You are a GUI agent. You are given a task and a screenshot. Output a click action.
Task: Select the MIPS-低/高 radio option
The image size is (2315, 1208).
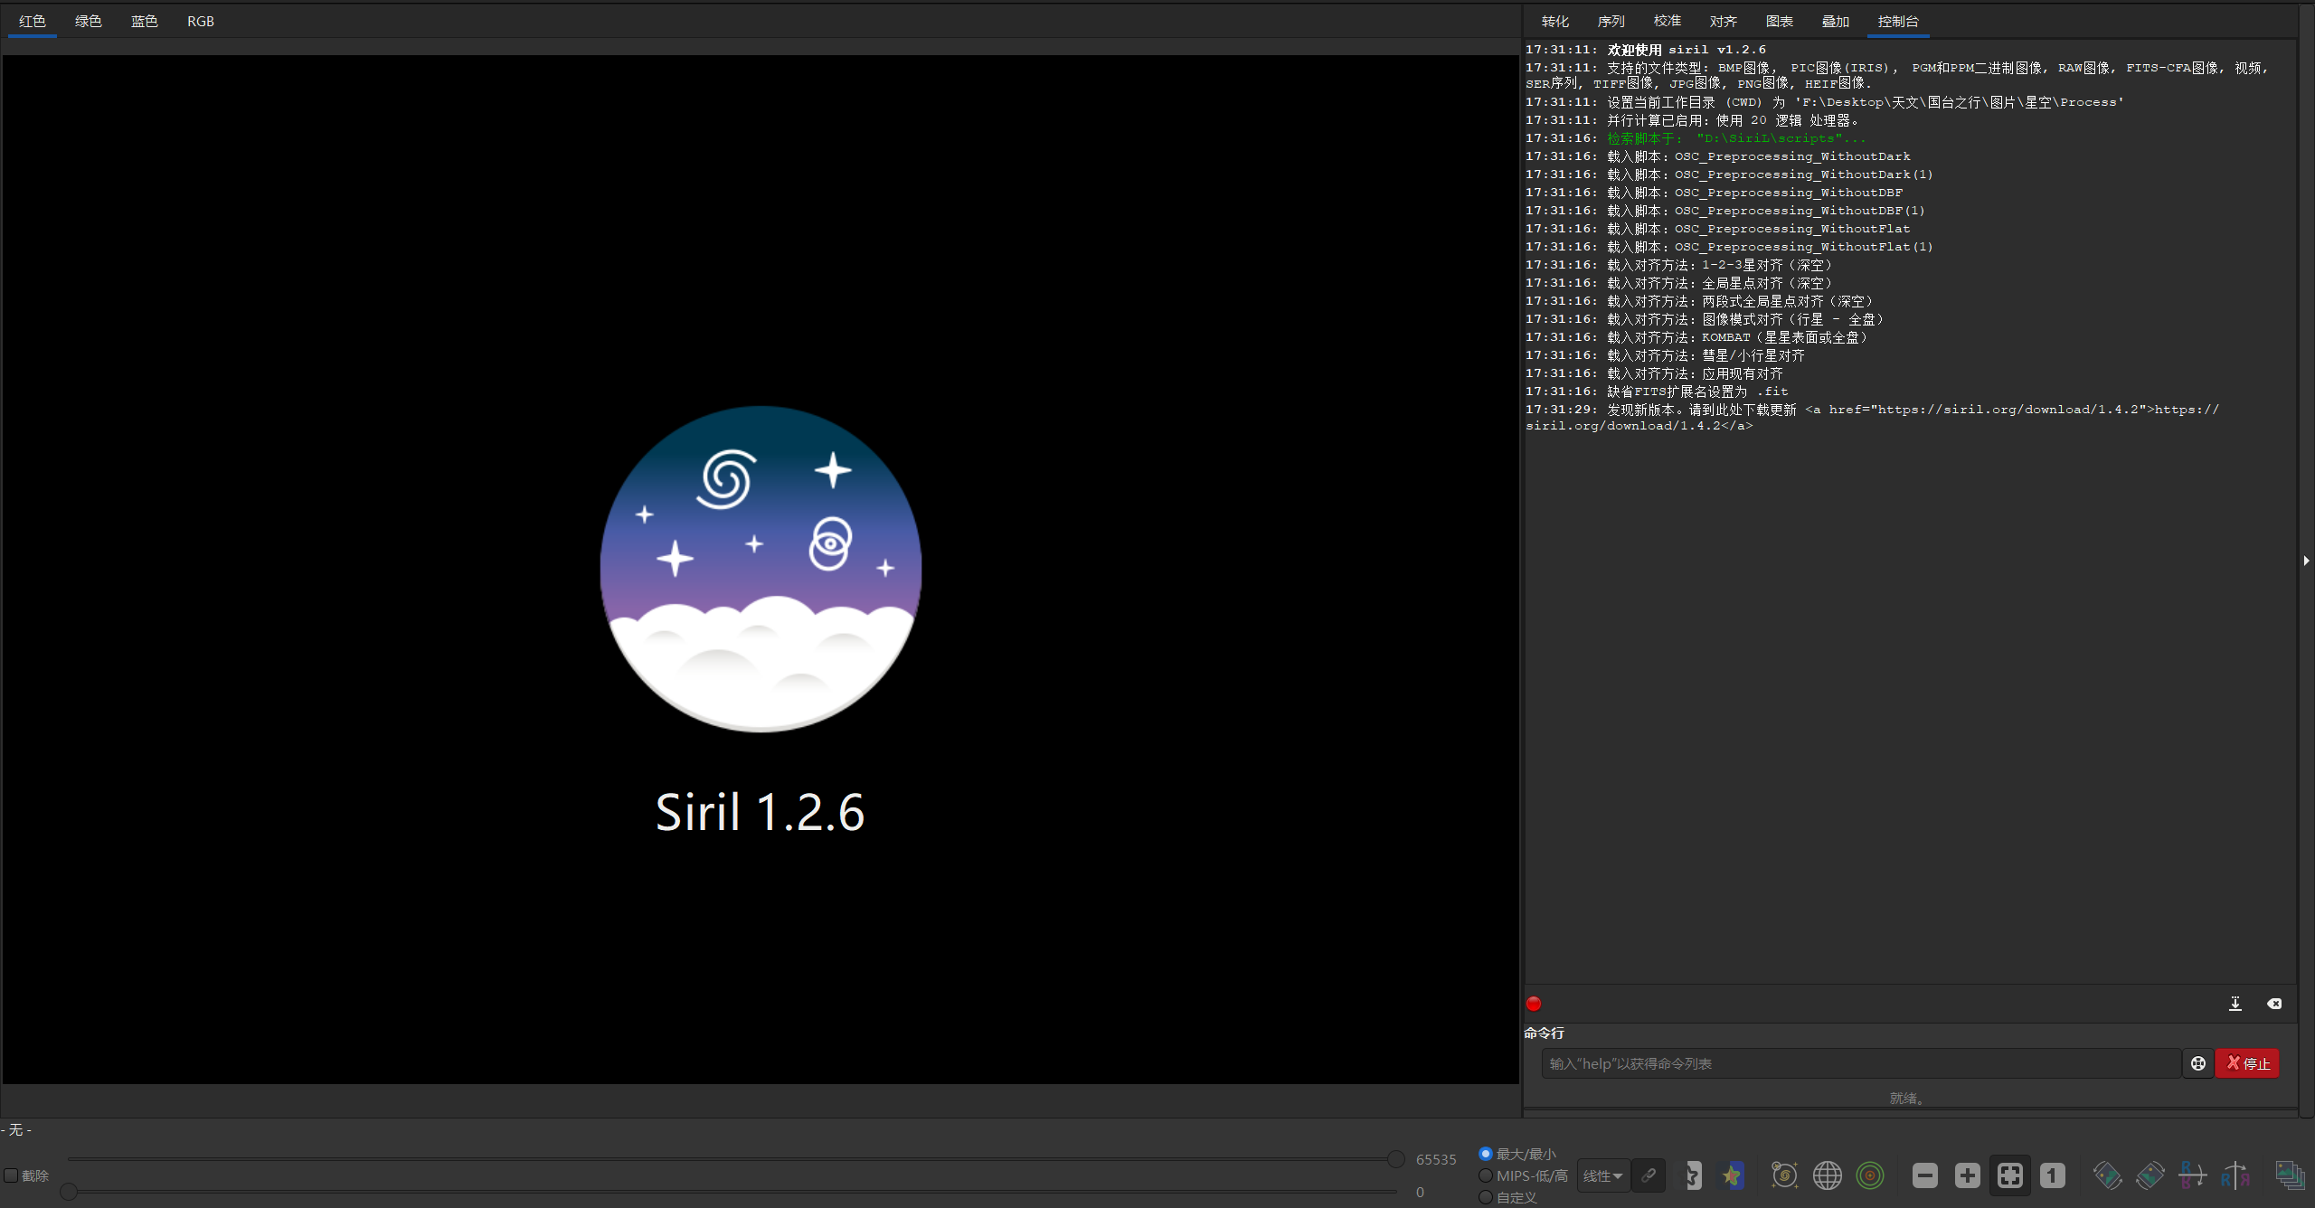tap(1486, 1175)
